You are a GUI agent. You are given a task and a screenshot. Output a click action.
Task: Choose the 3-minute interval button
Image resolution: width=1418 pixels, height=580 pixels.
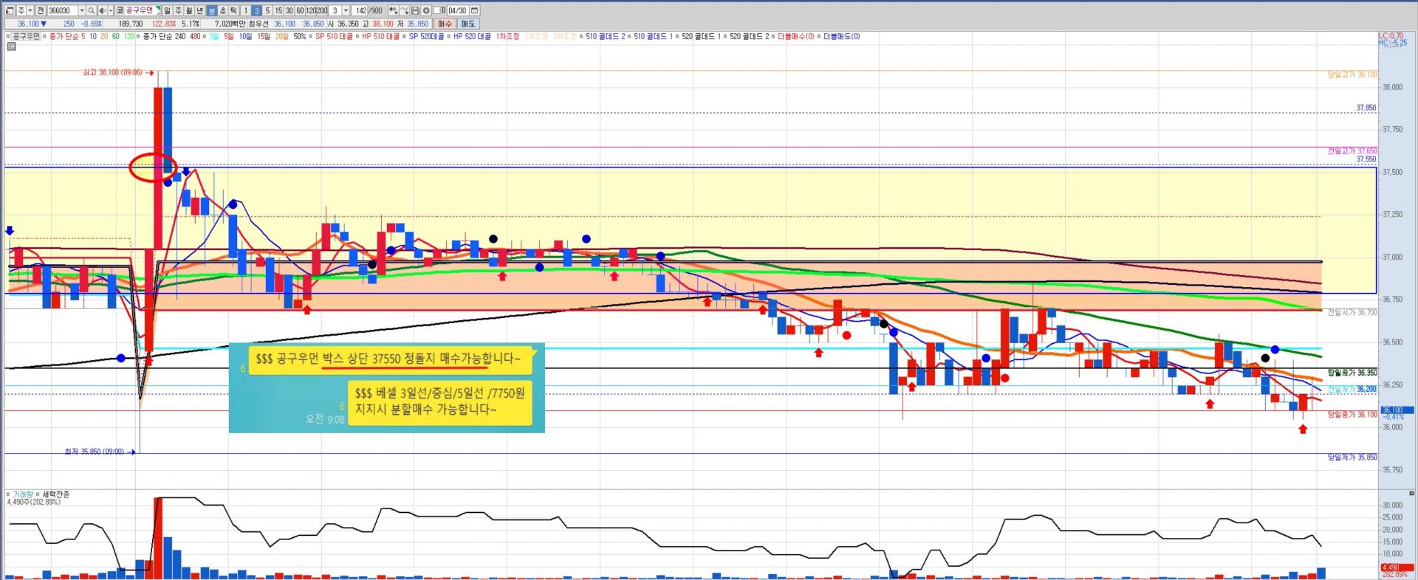[257, 10]
